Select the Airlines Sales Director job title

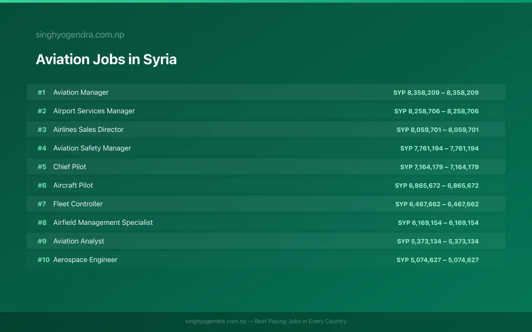88,130
